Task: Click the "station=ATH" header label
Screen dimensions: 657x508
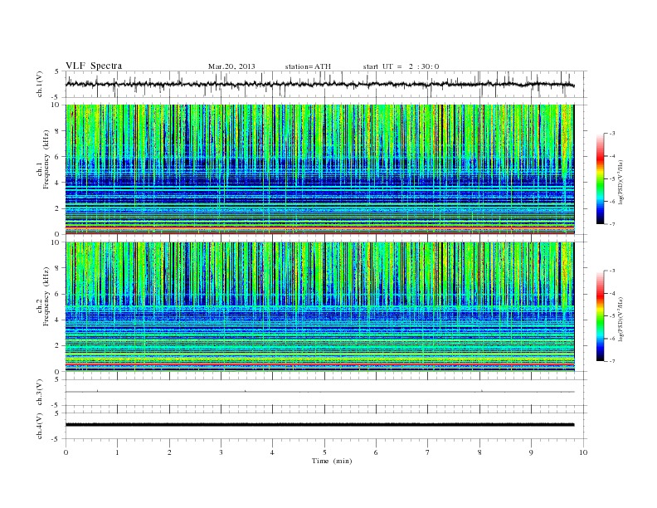Action: (308, 66)
